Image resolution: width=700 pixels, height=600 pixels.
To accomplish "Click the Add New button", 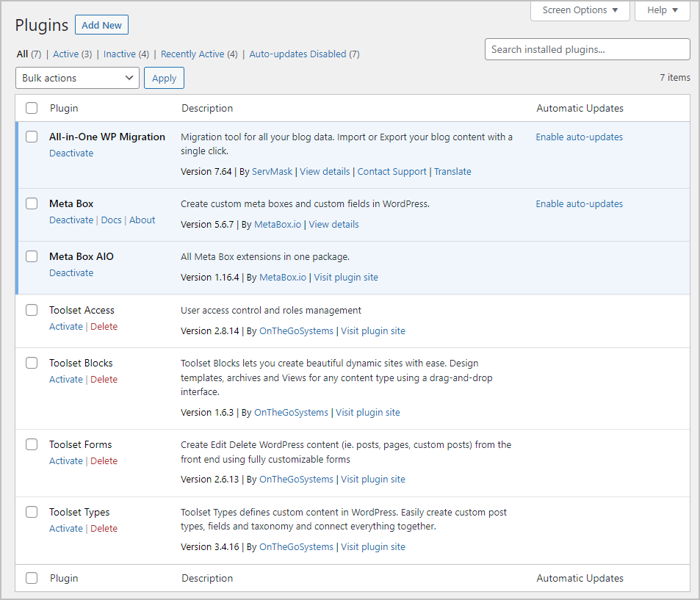I will 102,25.
